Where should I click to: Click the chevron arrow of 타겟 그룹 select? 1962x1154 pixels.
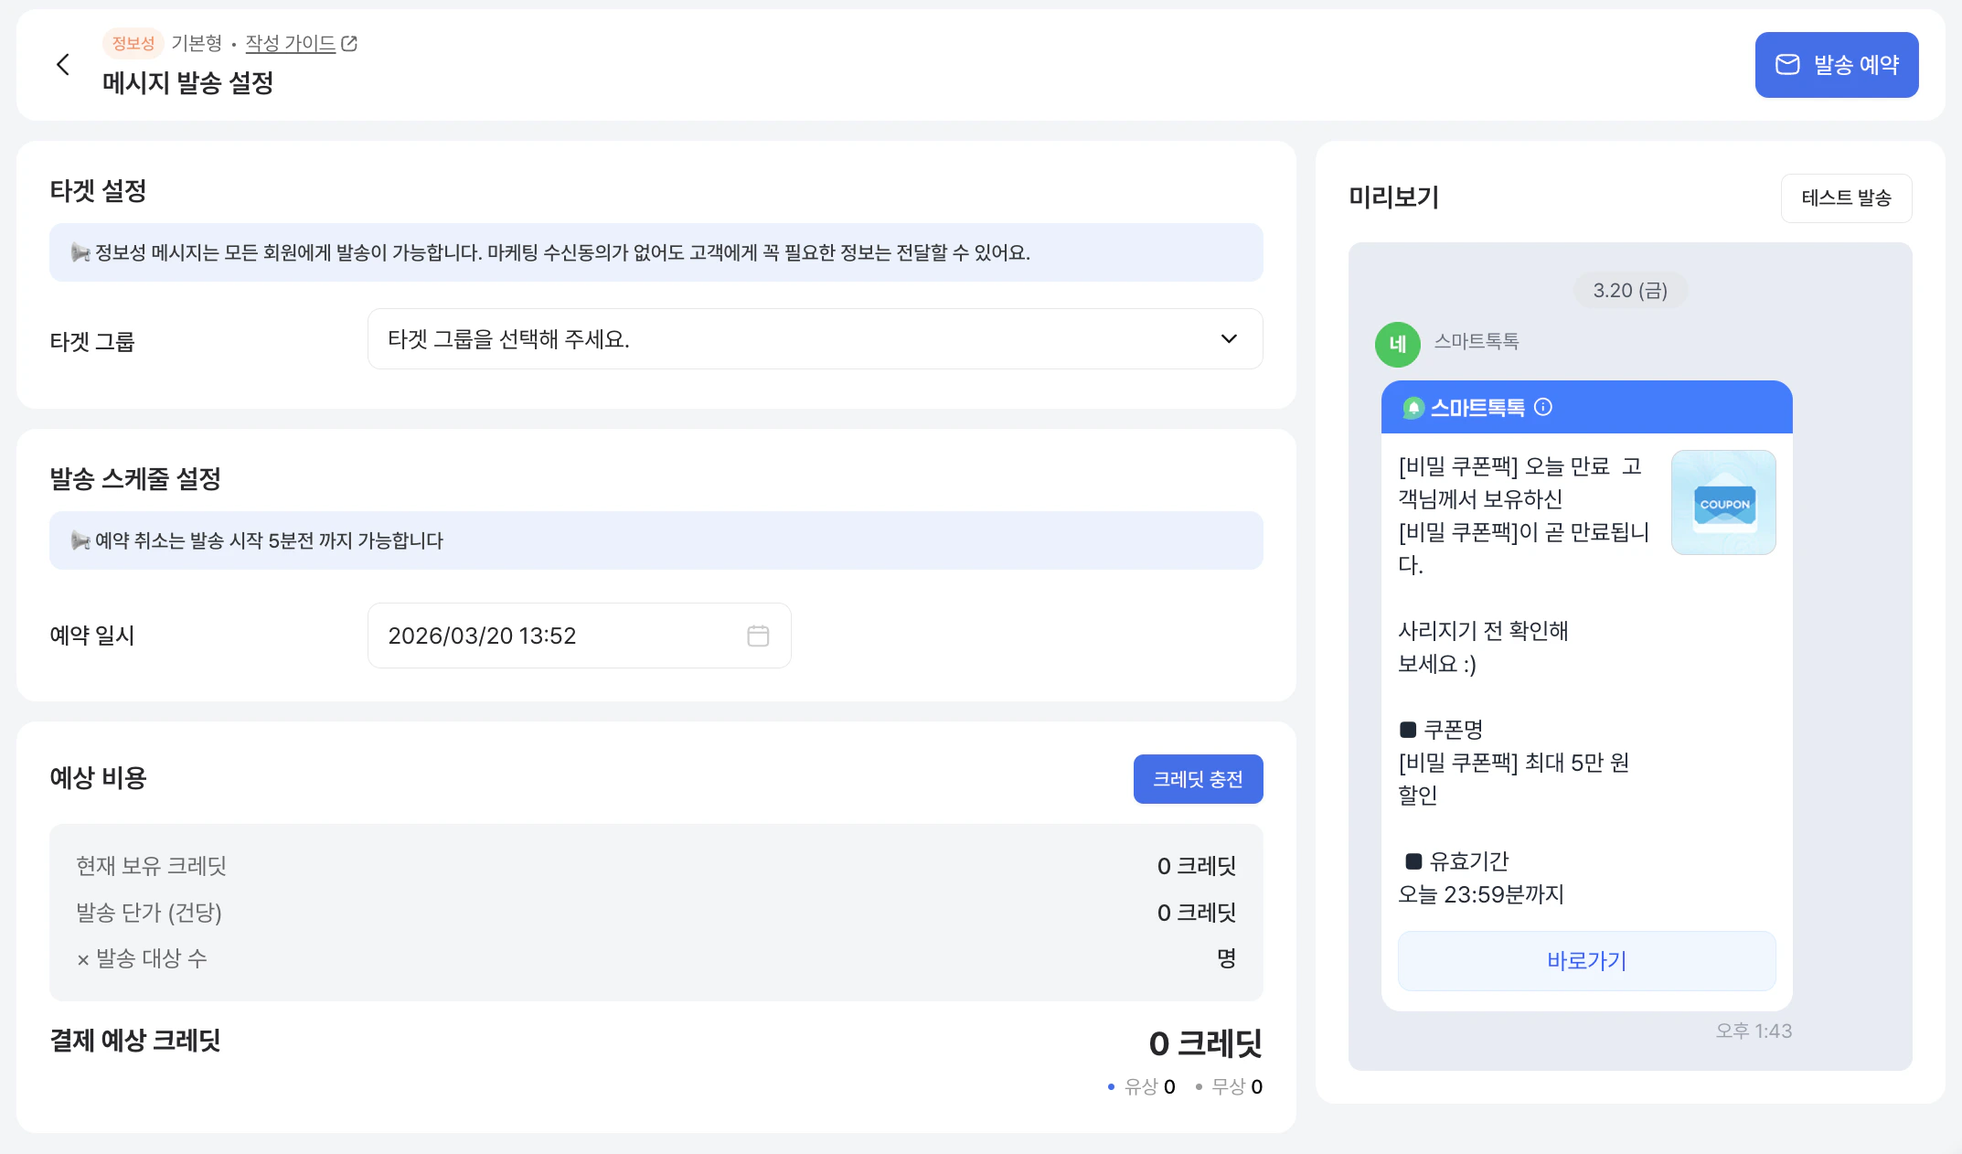point(1229,339)
